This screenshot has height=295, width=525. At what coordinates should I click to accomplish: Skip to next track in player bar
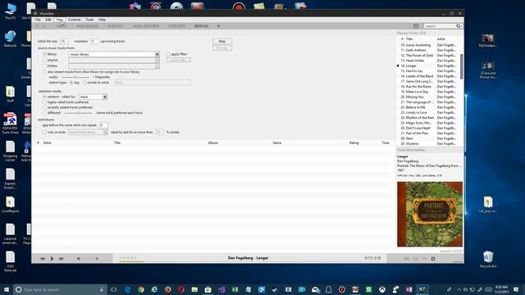pos(62,259)
